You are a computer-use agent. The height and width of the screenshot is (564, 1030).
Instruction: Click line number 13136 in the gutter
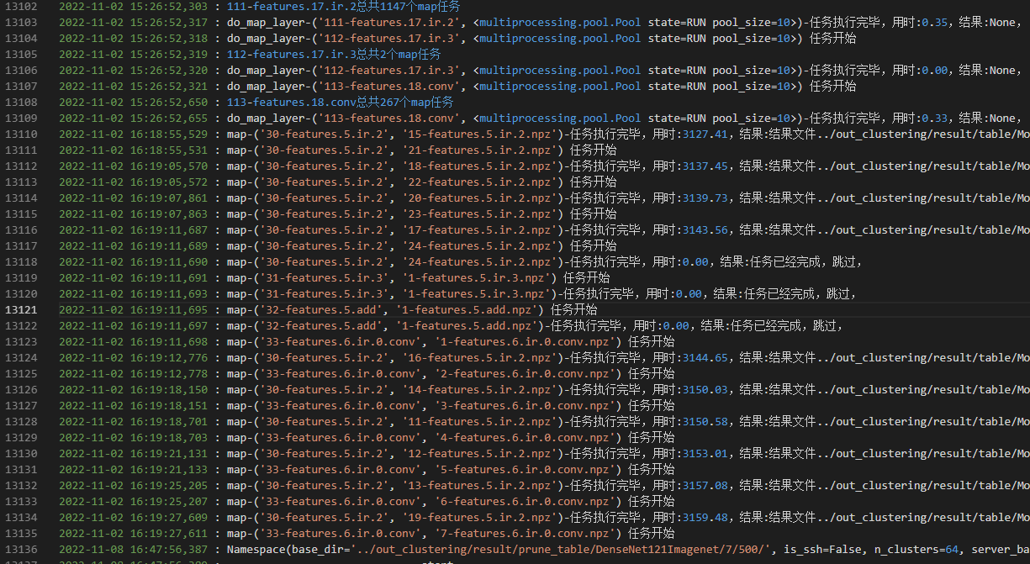(x=20, y=550)
